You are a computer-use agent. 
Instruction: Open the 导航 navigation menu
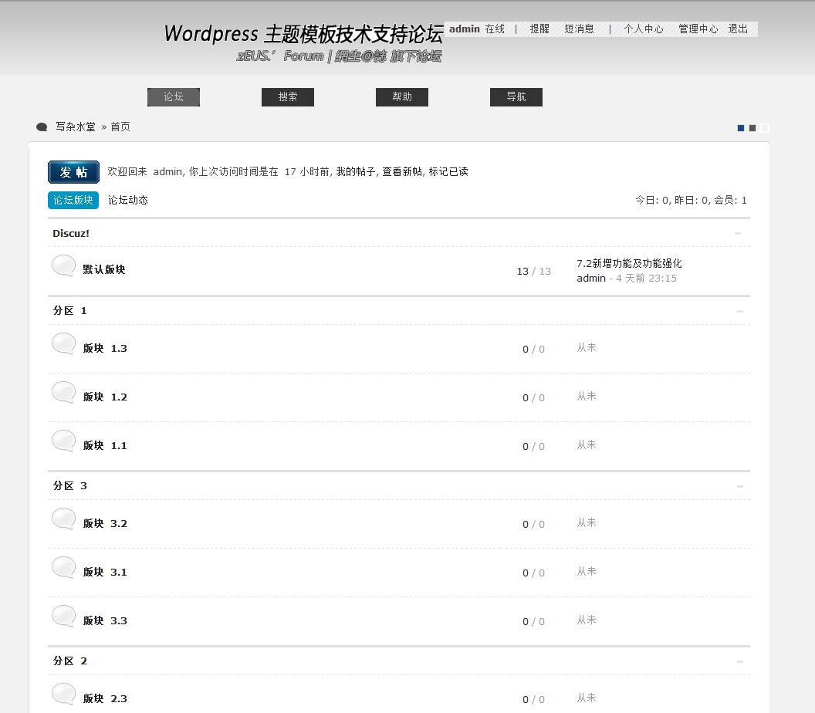point(516,97)
